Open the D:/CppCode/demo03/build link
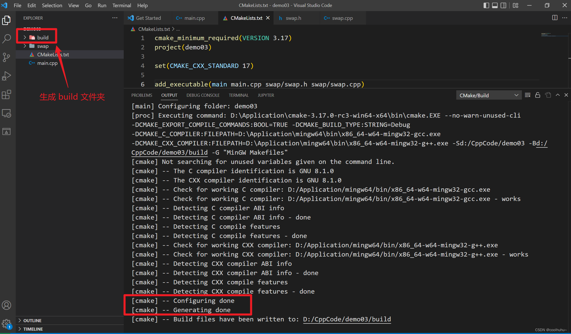The height and width of the screenshot is (334, 571). pos(347,319)
